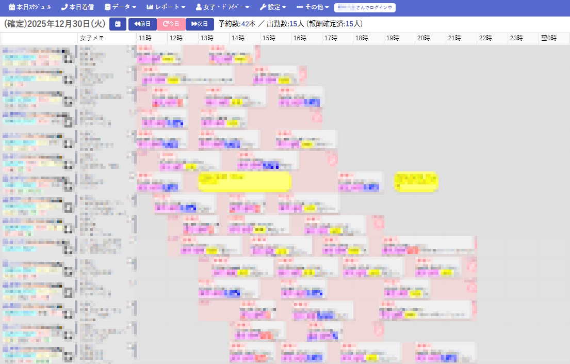Viewport: 570px width, 364px height.
Task: Jump to today using 今日 button
Action: pos(171,24)
